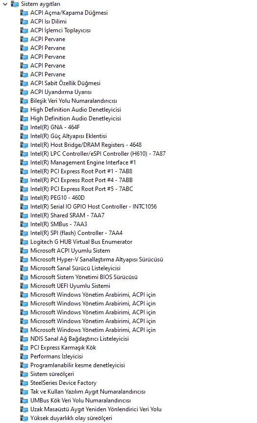Select SteelSeries Device Factory entry
The height and width of the screenshot is (423, 257).
[63, 383]
